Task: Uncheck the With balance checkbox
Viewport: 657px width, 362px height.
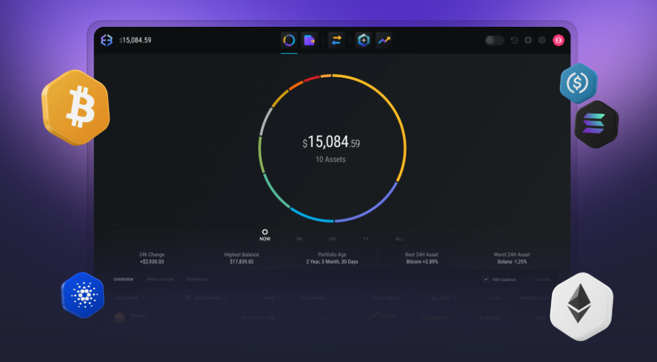Action: (486, 279)
